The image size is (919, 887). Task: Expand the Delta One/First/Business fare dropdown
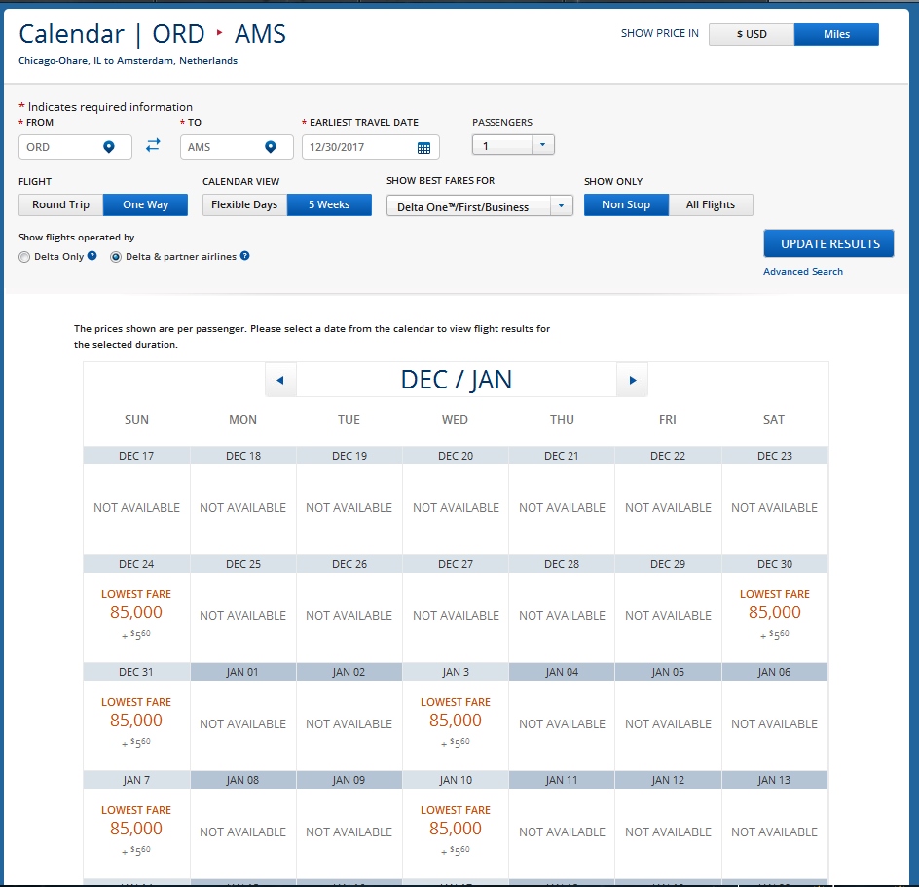pos(479,206)
